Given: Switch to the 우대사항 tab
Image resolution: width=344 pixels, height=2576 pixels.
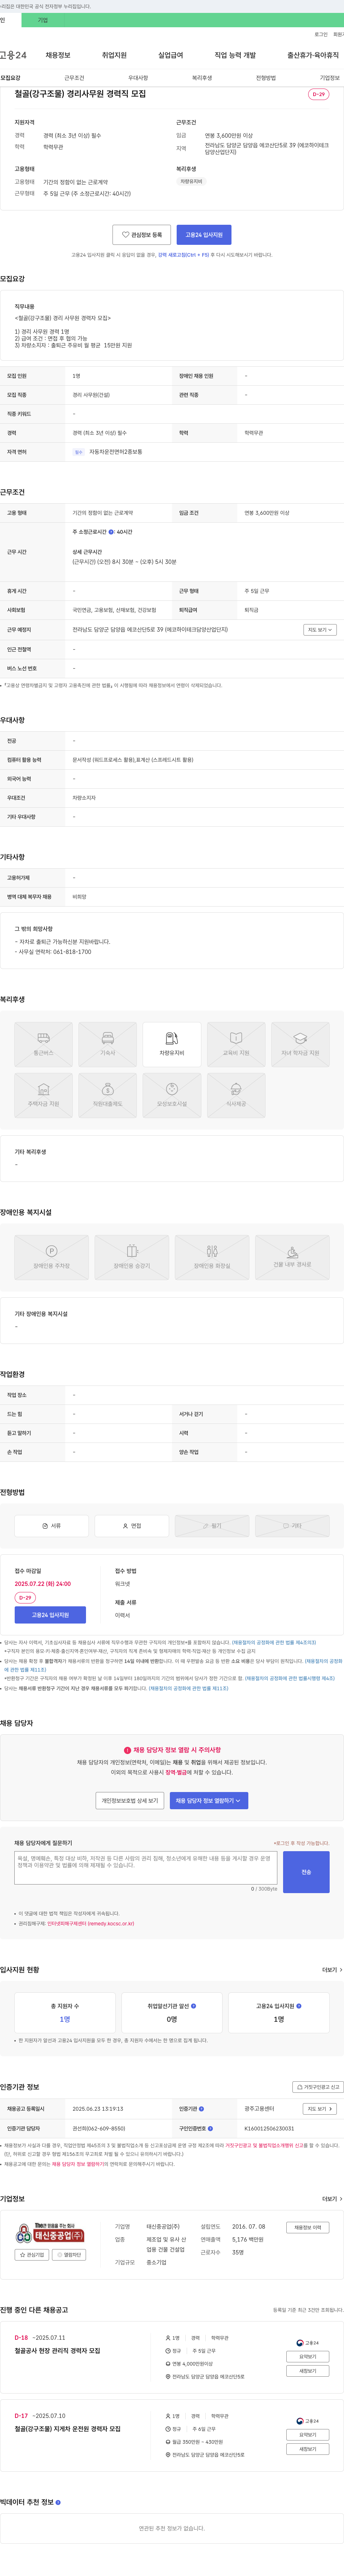Looking at the screenshot, I should tap(138, 78).
